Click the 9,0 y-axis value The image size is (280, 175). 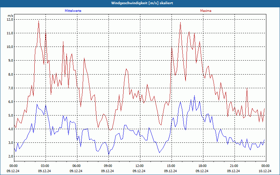tap(11, 61)
